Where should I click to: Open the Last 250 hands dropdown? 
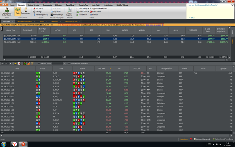tap(10, 63)
